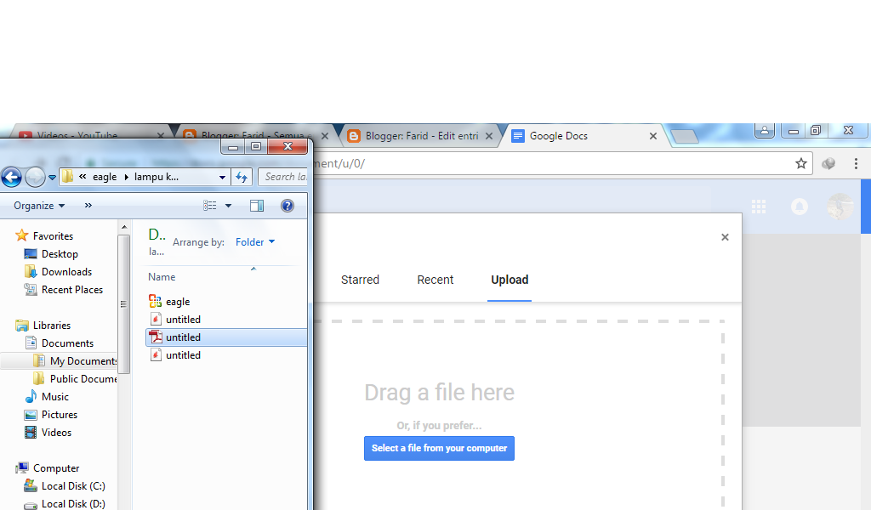Switch to Recent tab in picker
The image size is (871, 510).
pos(435,280)
